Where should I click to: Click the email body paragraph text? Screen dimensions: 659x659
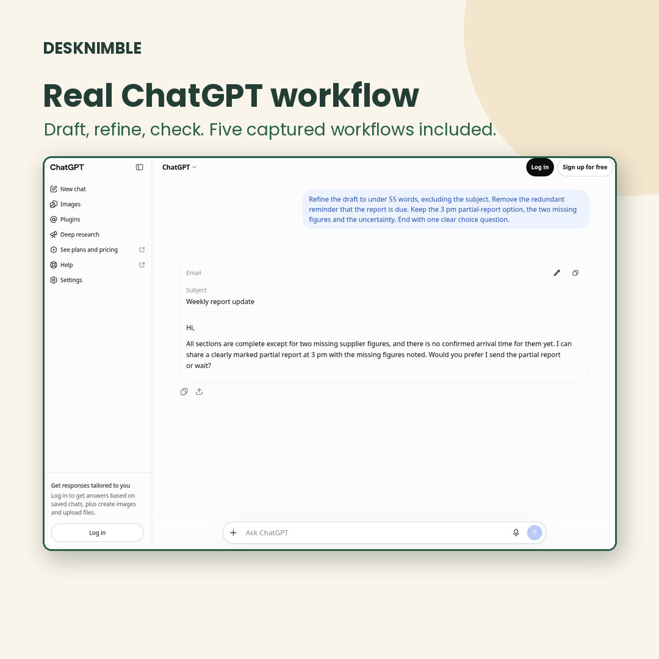[x=379, y=355]
